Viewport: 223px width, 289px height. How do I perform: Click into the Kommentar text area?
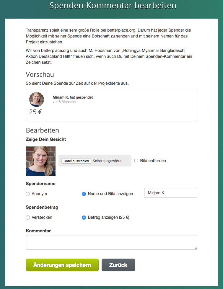click(x=112, y=242)
